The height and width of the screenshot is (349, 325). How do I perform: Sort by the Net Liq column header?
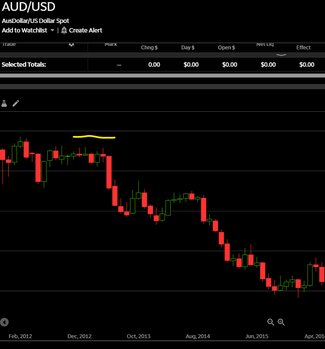point(265,45)
